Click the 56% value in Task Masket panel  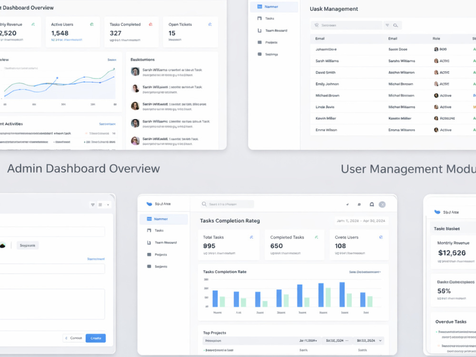pos(444,291)
